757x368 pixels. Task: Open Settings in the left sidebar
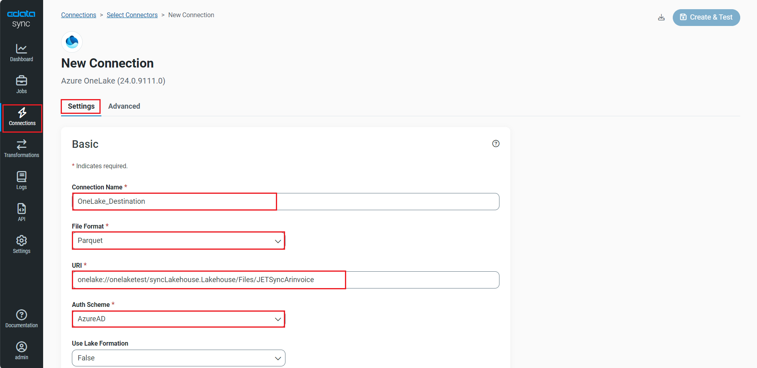coord(22,245)
